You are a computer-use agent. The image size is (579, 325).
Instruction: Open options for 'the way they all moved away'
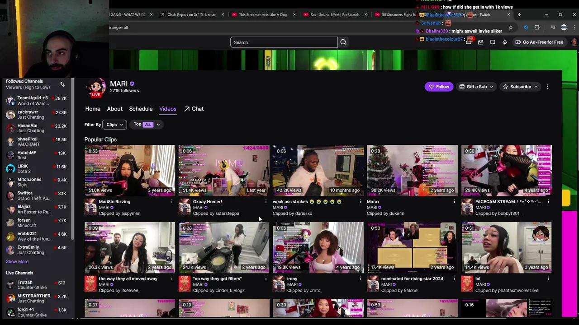click(172, 279)
